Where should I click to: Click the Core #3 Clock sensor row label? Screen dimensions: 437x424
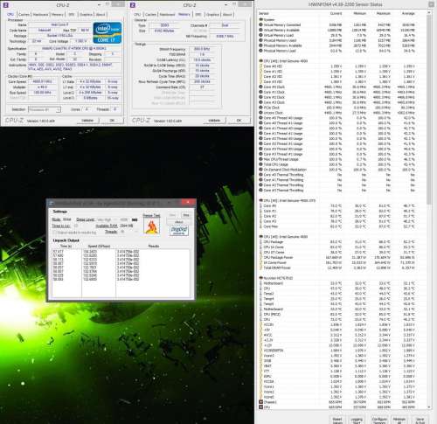tap(274, 102)
